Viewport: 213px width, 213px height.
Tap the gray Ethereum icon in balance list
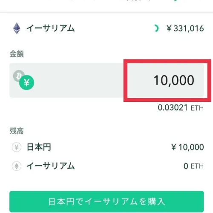coord(17,166)
